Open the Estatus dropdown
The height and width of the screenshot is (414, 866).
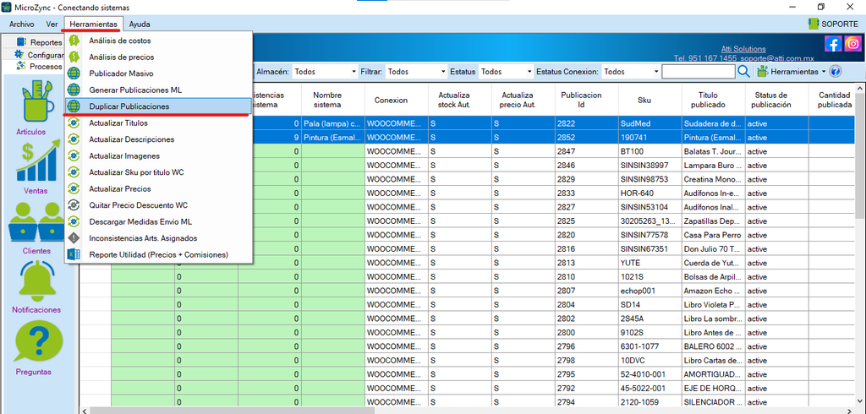point(506,72)
